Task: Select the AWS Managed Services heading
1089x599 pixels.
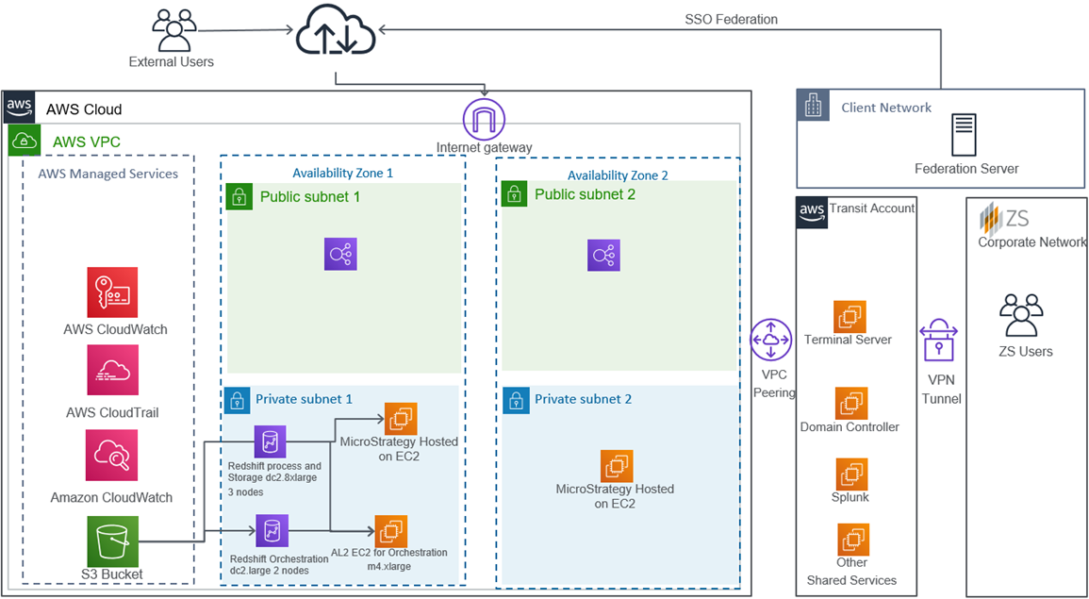Action: pos(107,174)
